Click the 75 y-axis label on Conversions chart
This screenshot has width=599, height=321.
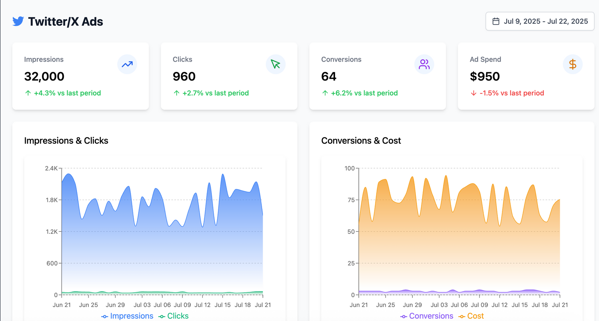(x=351, y=200)
